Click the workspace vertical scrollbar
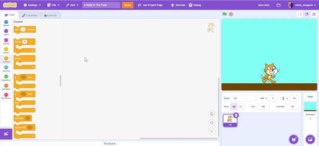This screenshot has width=319, height=146. pyautogui.click(x=219, y=107)
